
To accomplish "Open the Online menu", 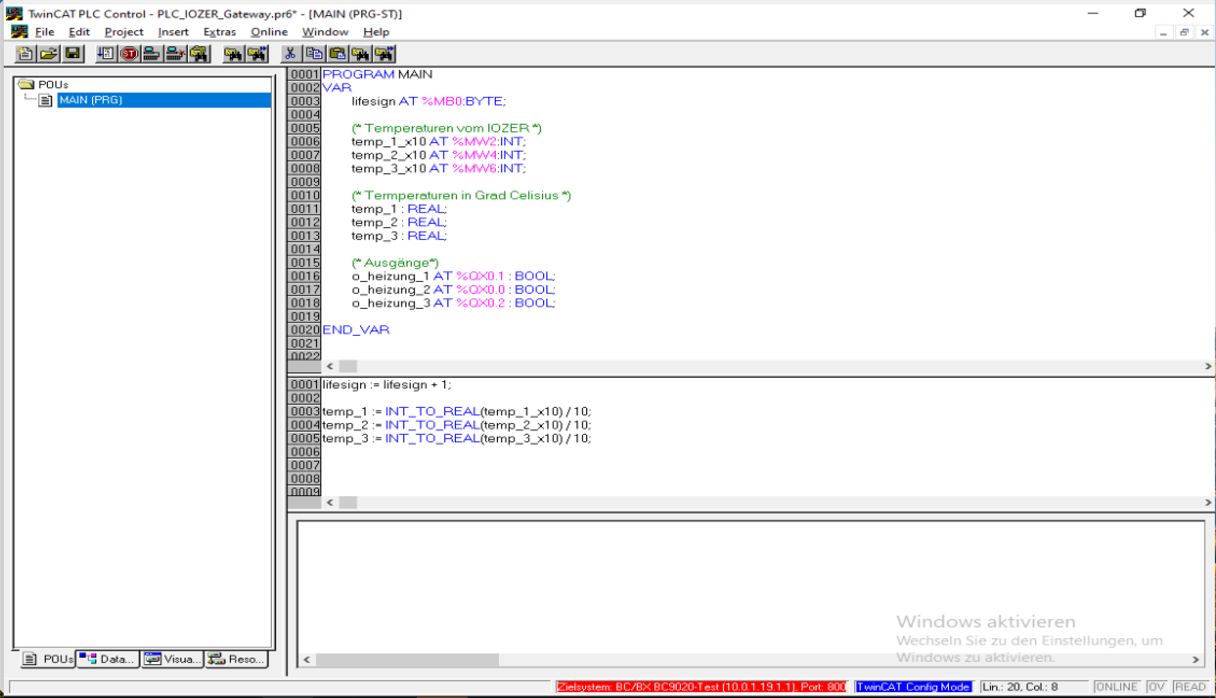I will [x=269, y=32].
